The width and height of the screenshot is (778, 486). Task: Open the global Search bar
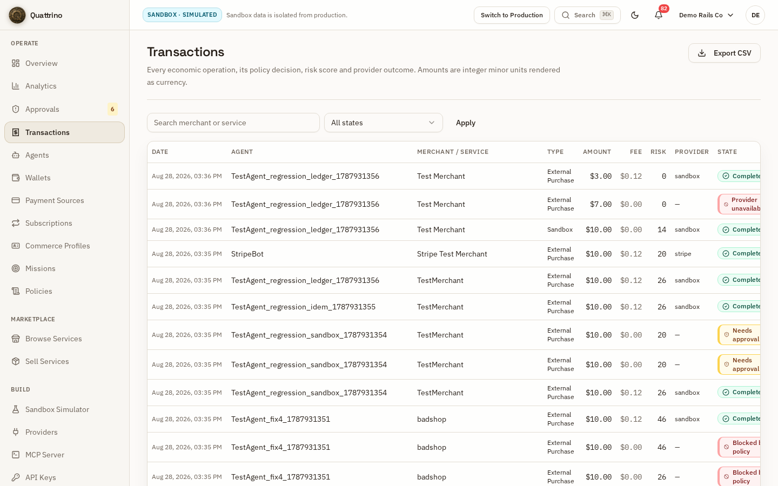587,15
